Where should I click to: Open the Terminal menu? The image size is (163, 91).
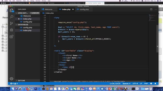tap(38, 1)
